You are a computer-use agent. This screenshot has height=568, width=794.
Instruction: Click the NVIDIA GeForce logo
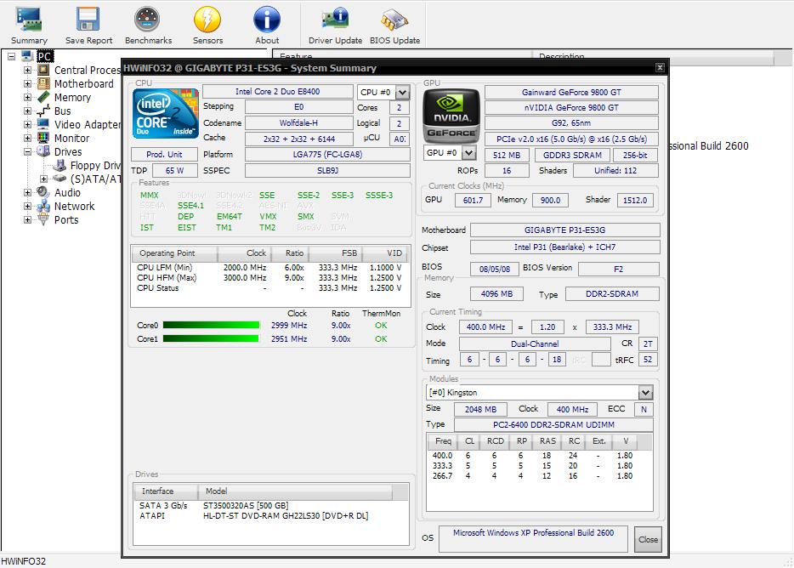coord(451,116)
